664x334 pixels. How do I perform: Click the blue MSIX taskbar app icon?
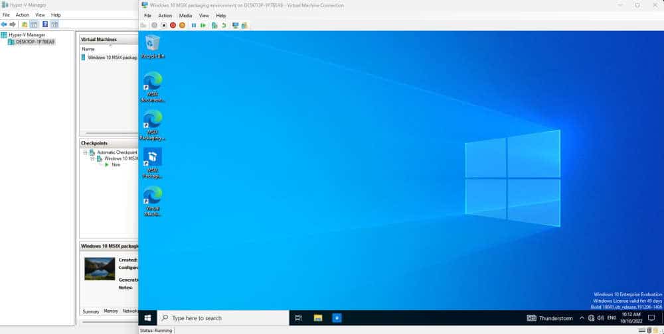(337, 318)
